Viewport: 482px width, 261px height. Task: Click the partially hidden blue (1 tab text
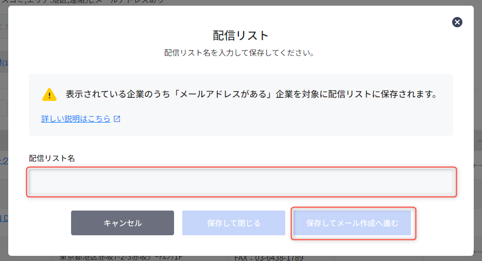click(x=4, y=63)
